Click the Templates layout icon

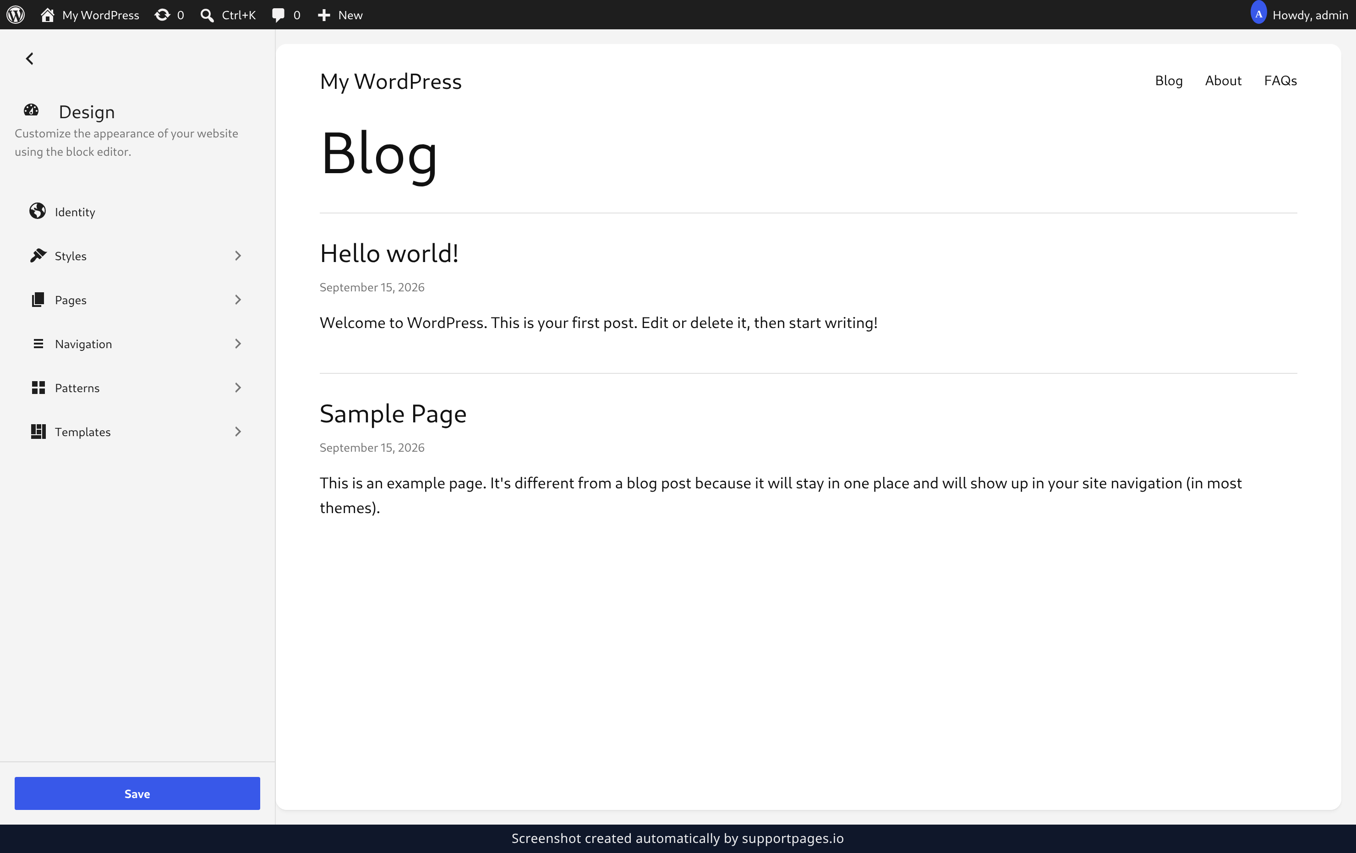(38, 431)
